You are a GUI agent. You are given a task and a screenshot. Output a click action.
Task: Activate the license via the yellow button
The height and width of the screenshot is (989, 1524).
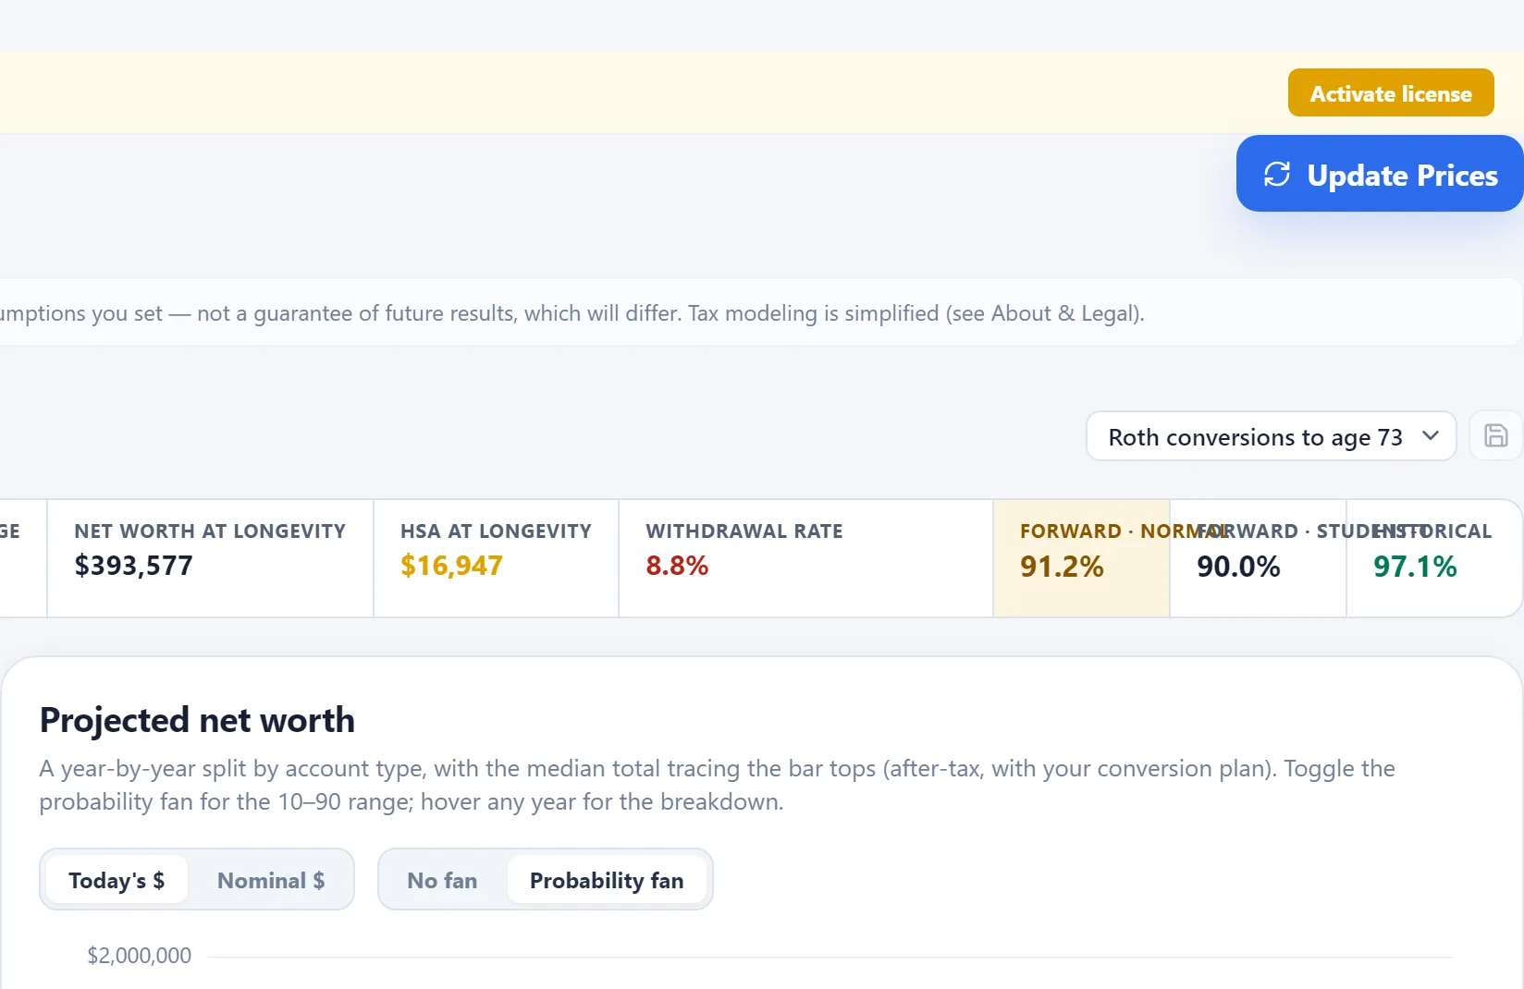click(x=1391, y=92)
